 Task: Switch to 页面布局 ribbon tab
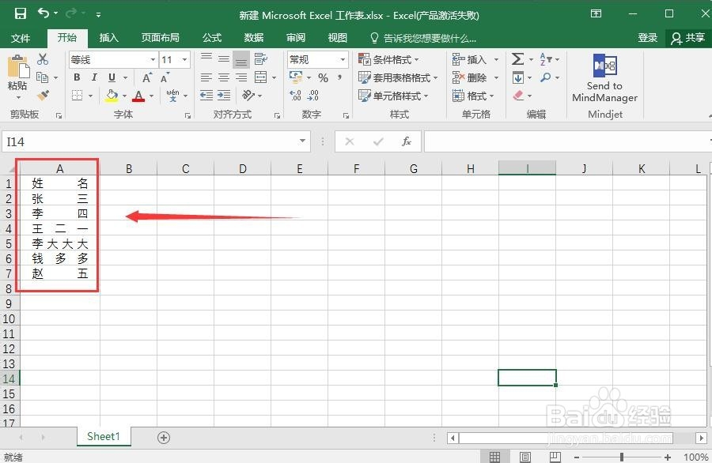point(160,38)
